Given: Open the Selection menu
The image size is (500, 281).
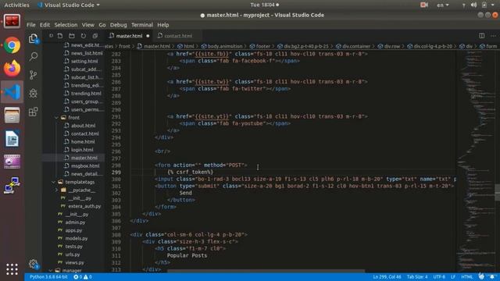Looking at the screenshot, I should coord(66,25).
